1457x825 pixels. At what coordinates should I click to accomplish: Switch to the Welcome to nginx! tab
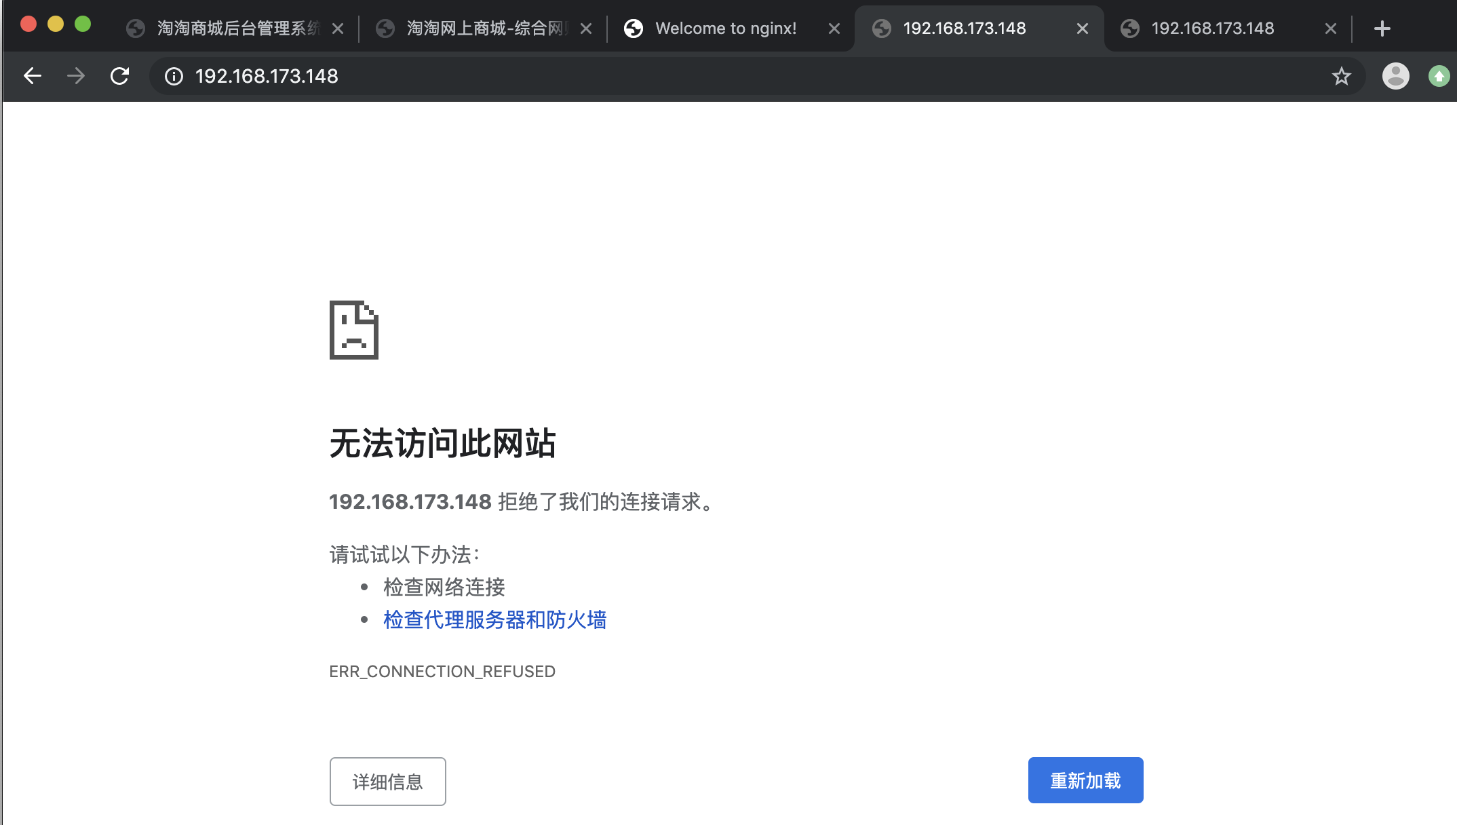coord(725,28)
